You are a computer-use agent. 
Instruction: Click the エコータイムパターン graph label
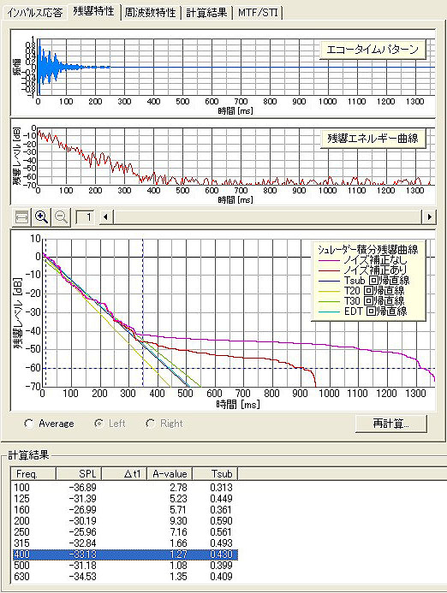372,50
